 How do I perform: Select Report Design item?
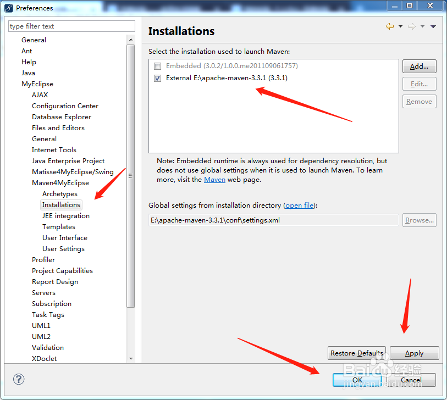55,282
